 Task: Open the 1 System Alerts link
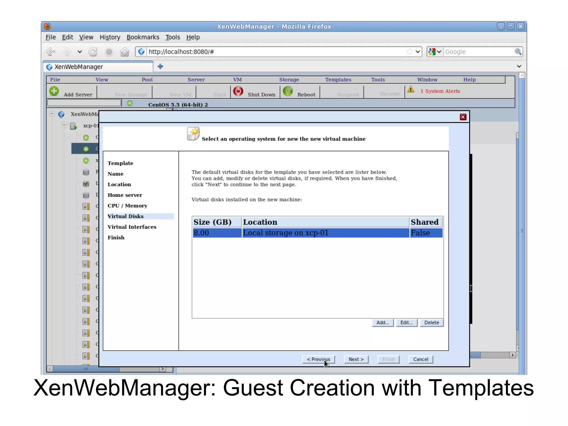tap(440, 91)
